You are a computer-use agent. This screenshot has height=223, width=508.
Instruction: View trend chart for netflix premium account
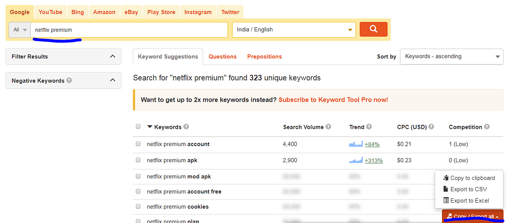[356, 144]
